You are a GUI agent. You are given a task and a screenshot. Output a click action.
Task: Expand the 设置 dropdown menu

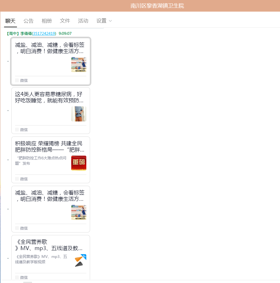tap(104, 21)
